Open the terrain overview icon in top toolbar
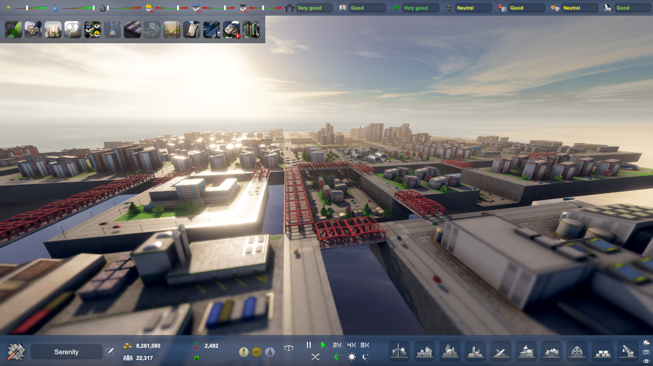 click(x=14, y=30)
